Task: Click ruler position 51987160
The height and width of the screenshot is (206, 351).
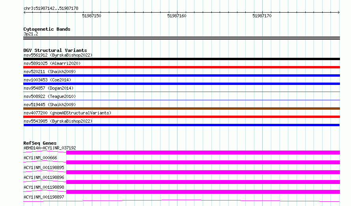Action: (x=177, y=16)
